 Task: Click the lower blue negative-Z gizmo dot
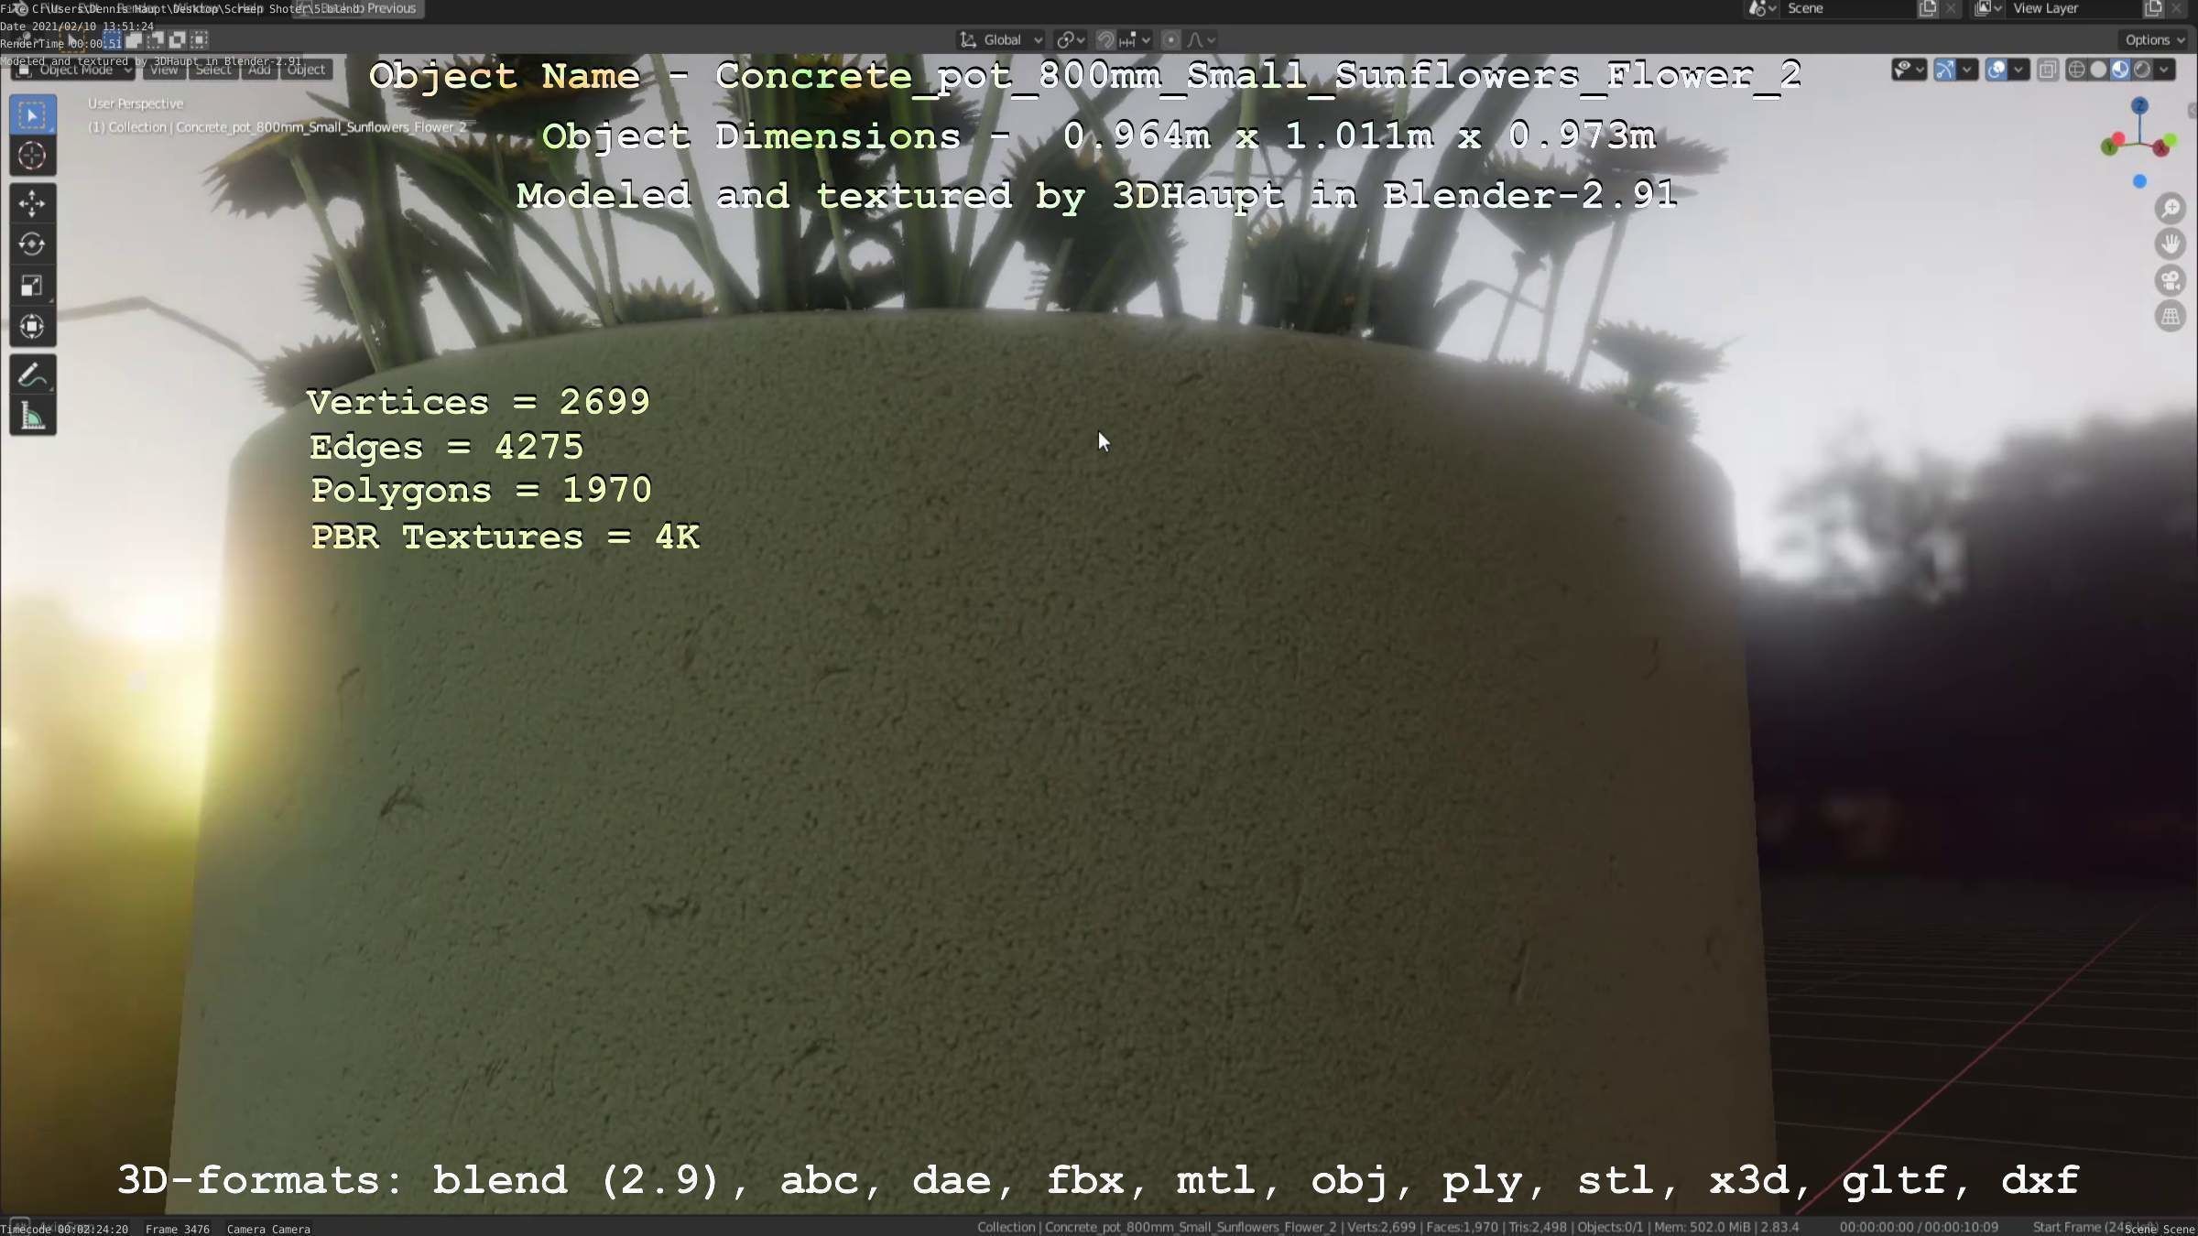click(2139, 181)
